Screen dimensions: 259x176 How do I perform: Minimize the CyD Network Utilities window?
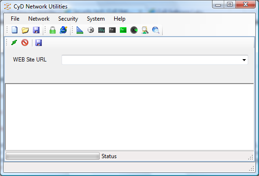pyautogui.click(x=218, y=5)
